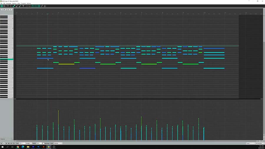Viewport: 265px width, 149px height.
Task: Open the Actions menu
Action: tap(29, 3)
